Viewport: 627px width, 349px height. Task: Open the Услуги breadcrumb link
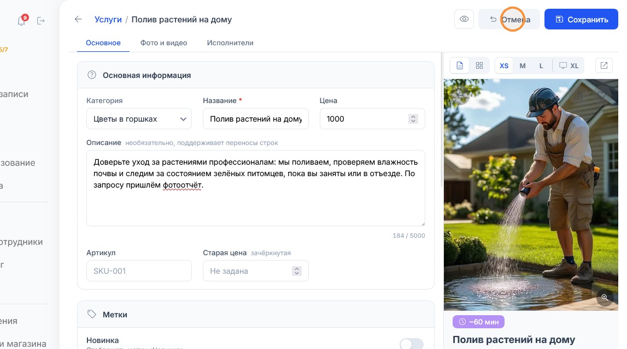(108, 20)
